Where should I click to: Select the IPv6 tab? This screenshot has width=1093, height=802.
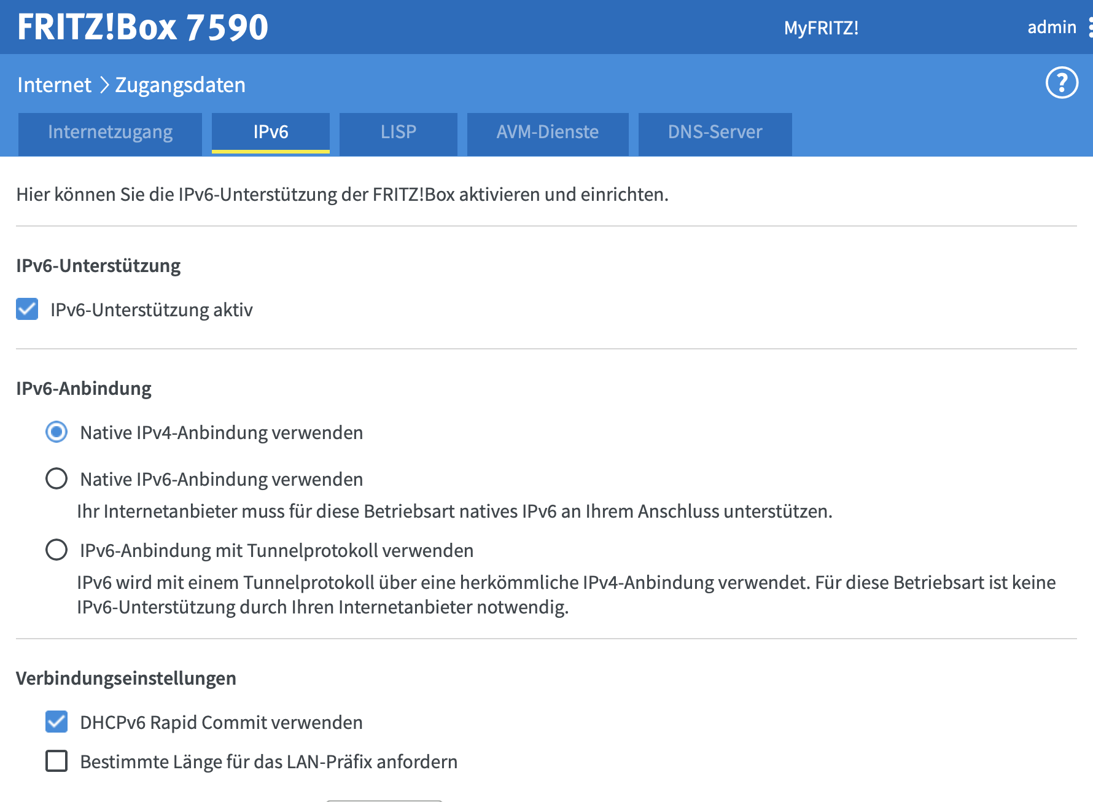click(x=270, y=133)
